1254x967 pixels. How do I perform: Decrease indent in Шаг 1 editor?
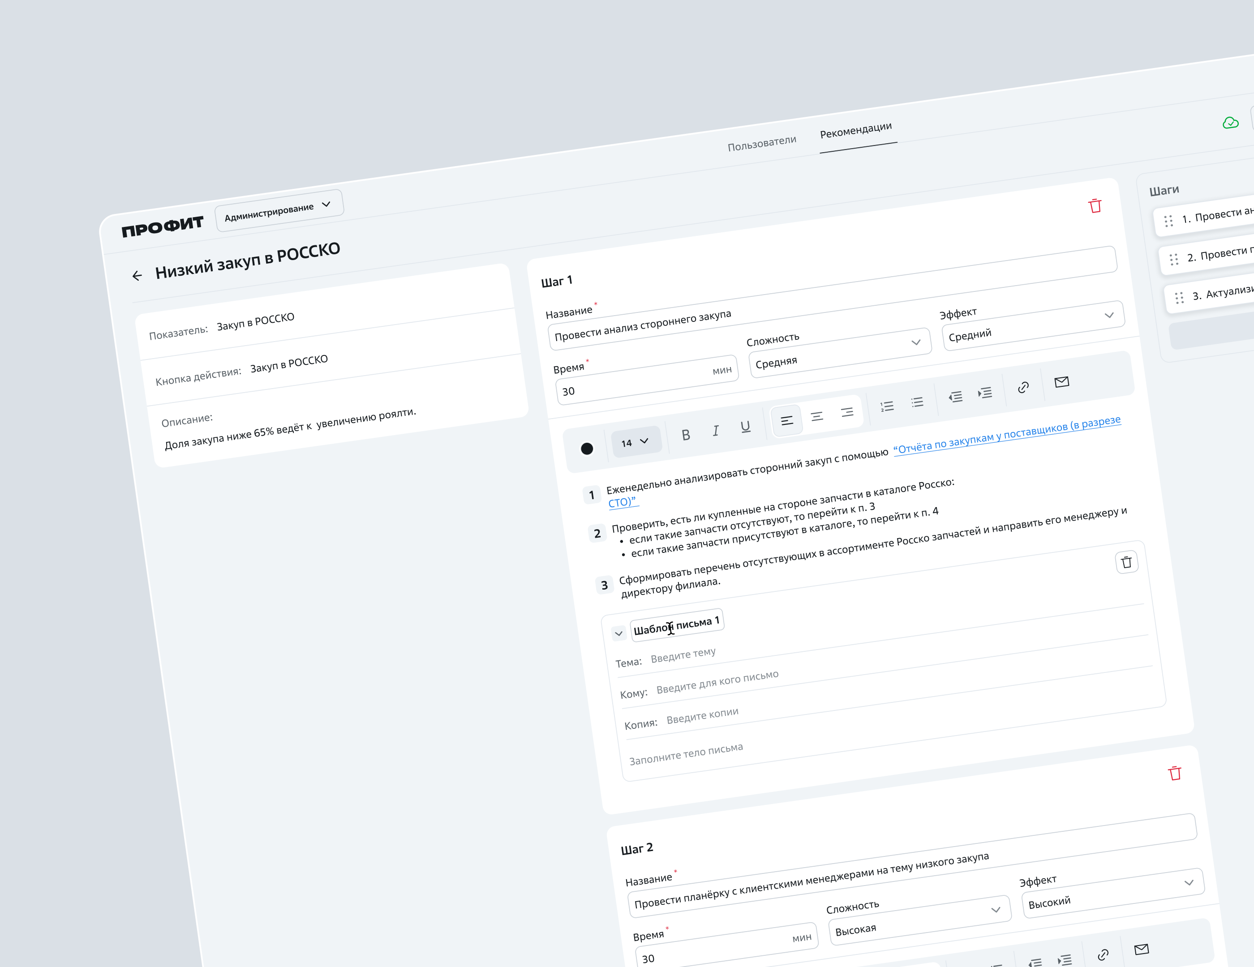click(x=955, y=397)
